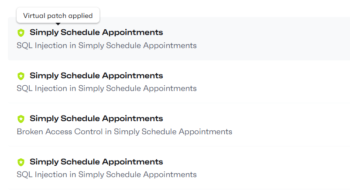Click the shield icon in the fourth row
350x192 pixels.
21,162
